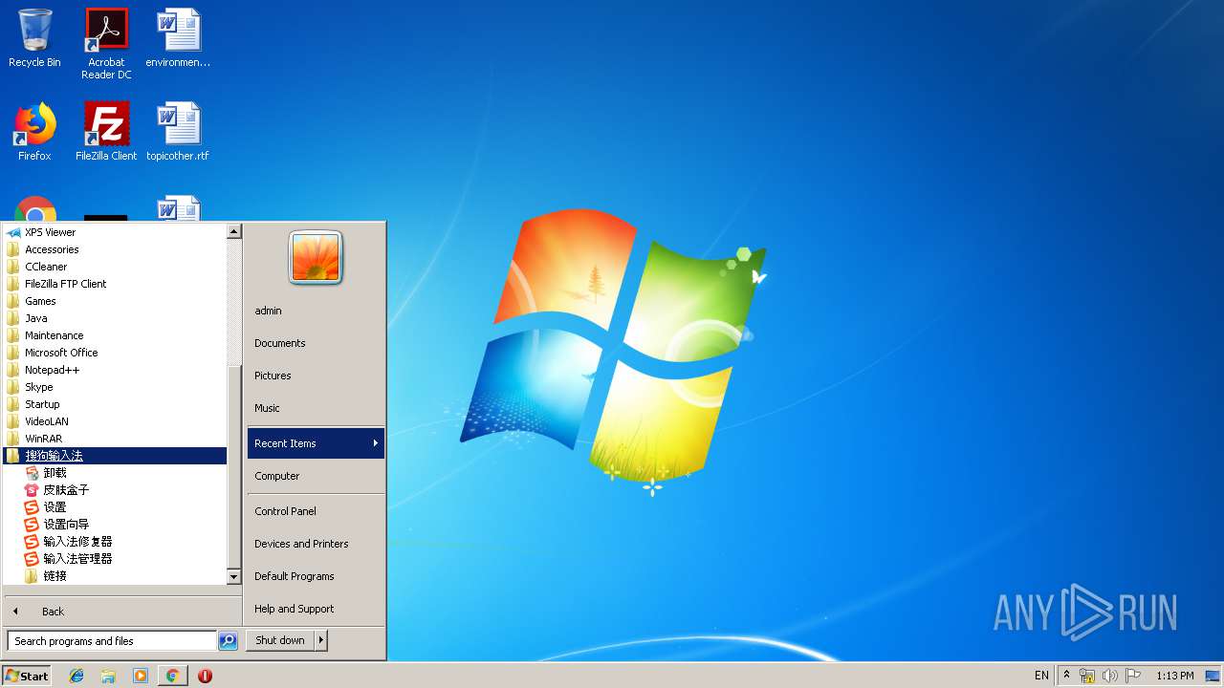Open the admin user picture thumbnail
Viewport: 1224px width, 688px height.
tap(316, 258)
